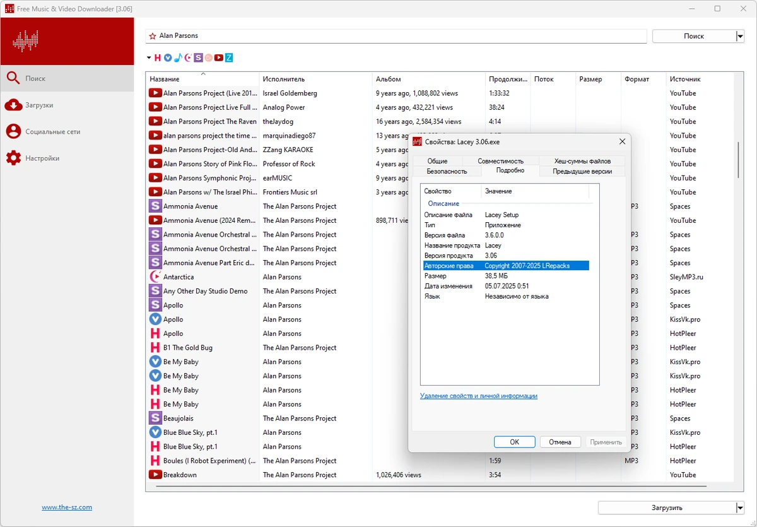757x527 pixels.
Task: Switch to the Безопасность tab
Action: pyautogui.click(x=447, y=171)
